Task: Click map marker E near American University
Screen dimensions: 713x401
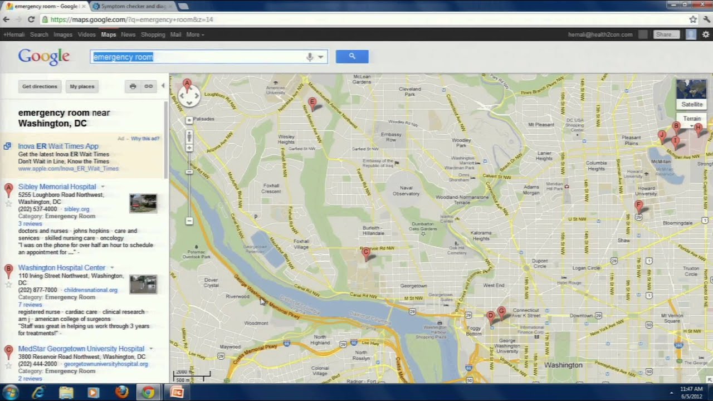Action: coord(312,104)
